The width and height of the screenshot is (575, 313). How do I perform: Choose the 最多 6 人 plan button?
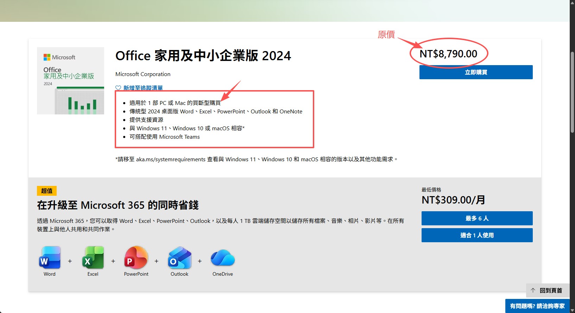click(477, 218)
